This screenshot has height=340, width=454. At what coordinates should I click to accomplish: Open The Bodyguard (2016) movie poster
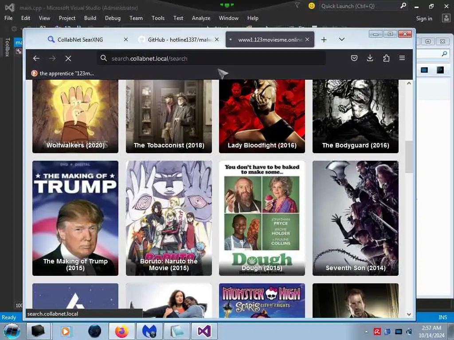pos(356,116)
